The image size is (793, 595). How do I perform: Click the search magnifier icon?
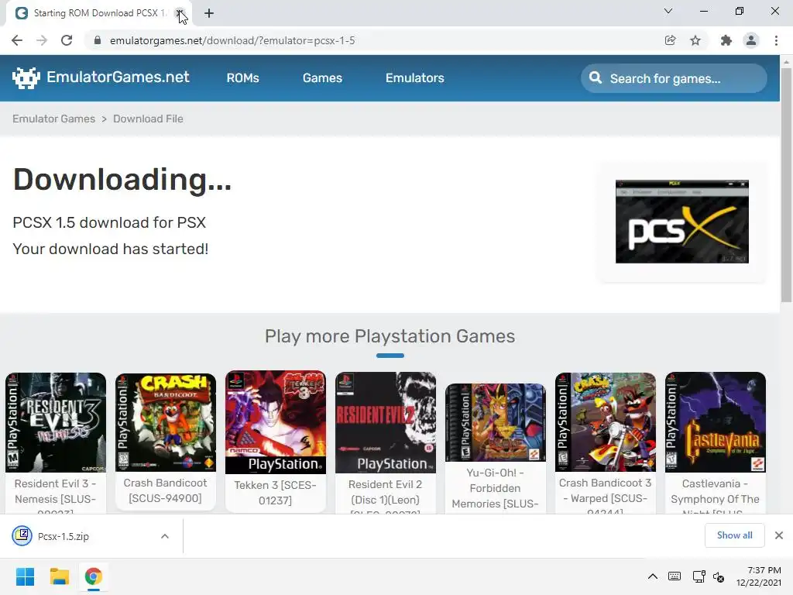tap(596, 78)
